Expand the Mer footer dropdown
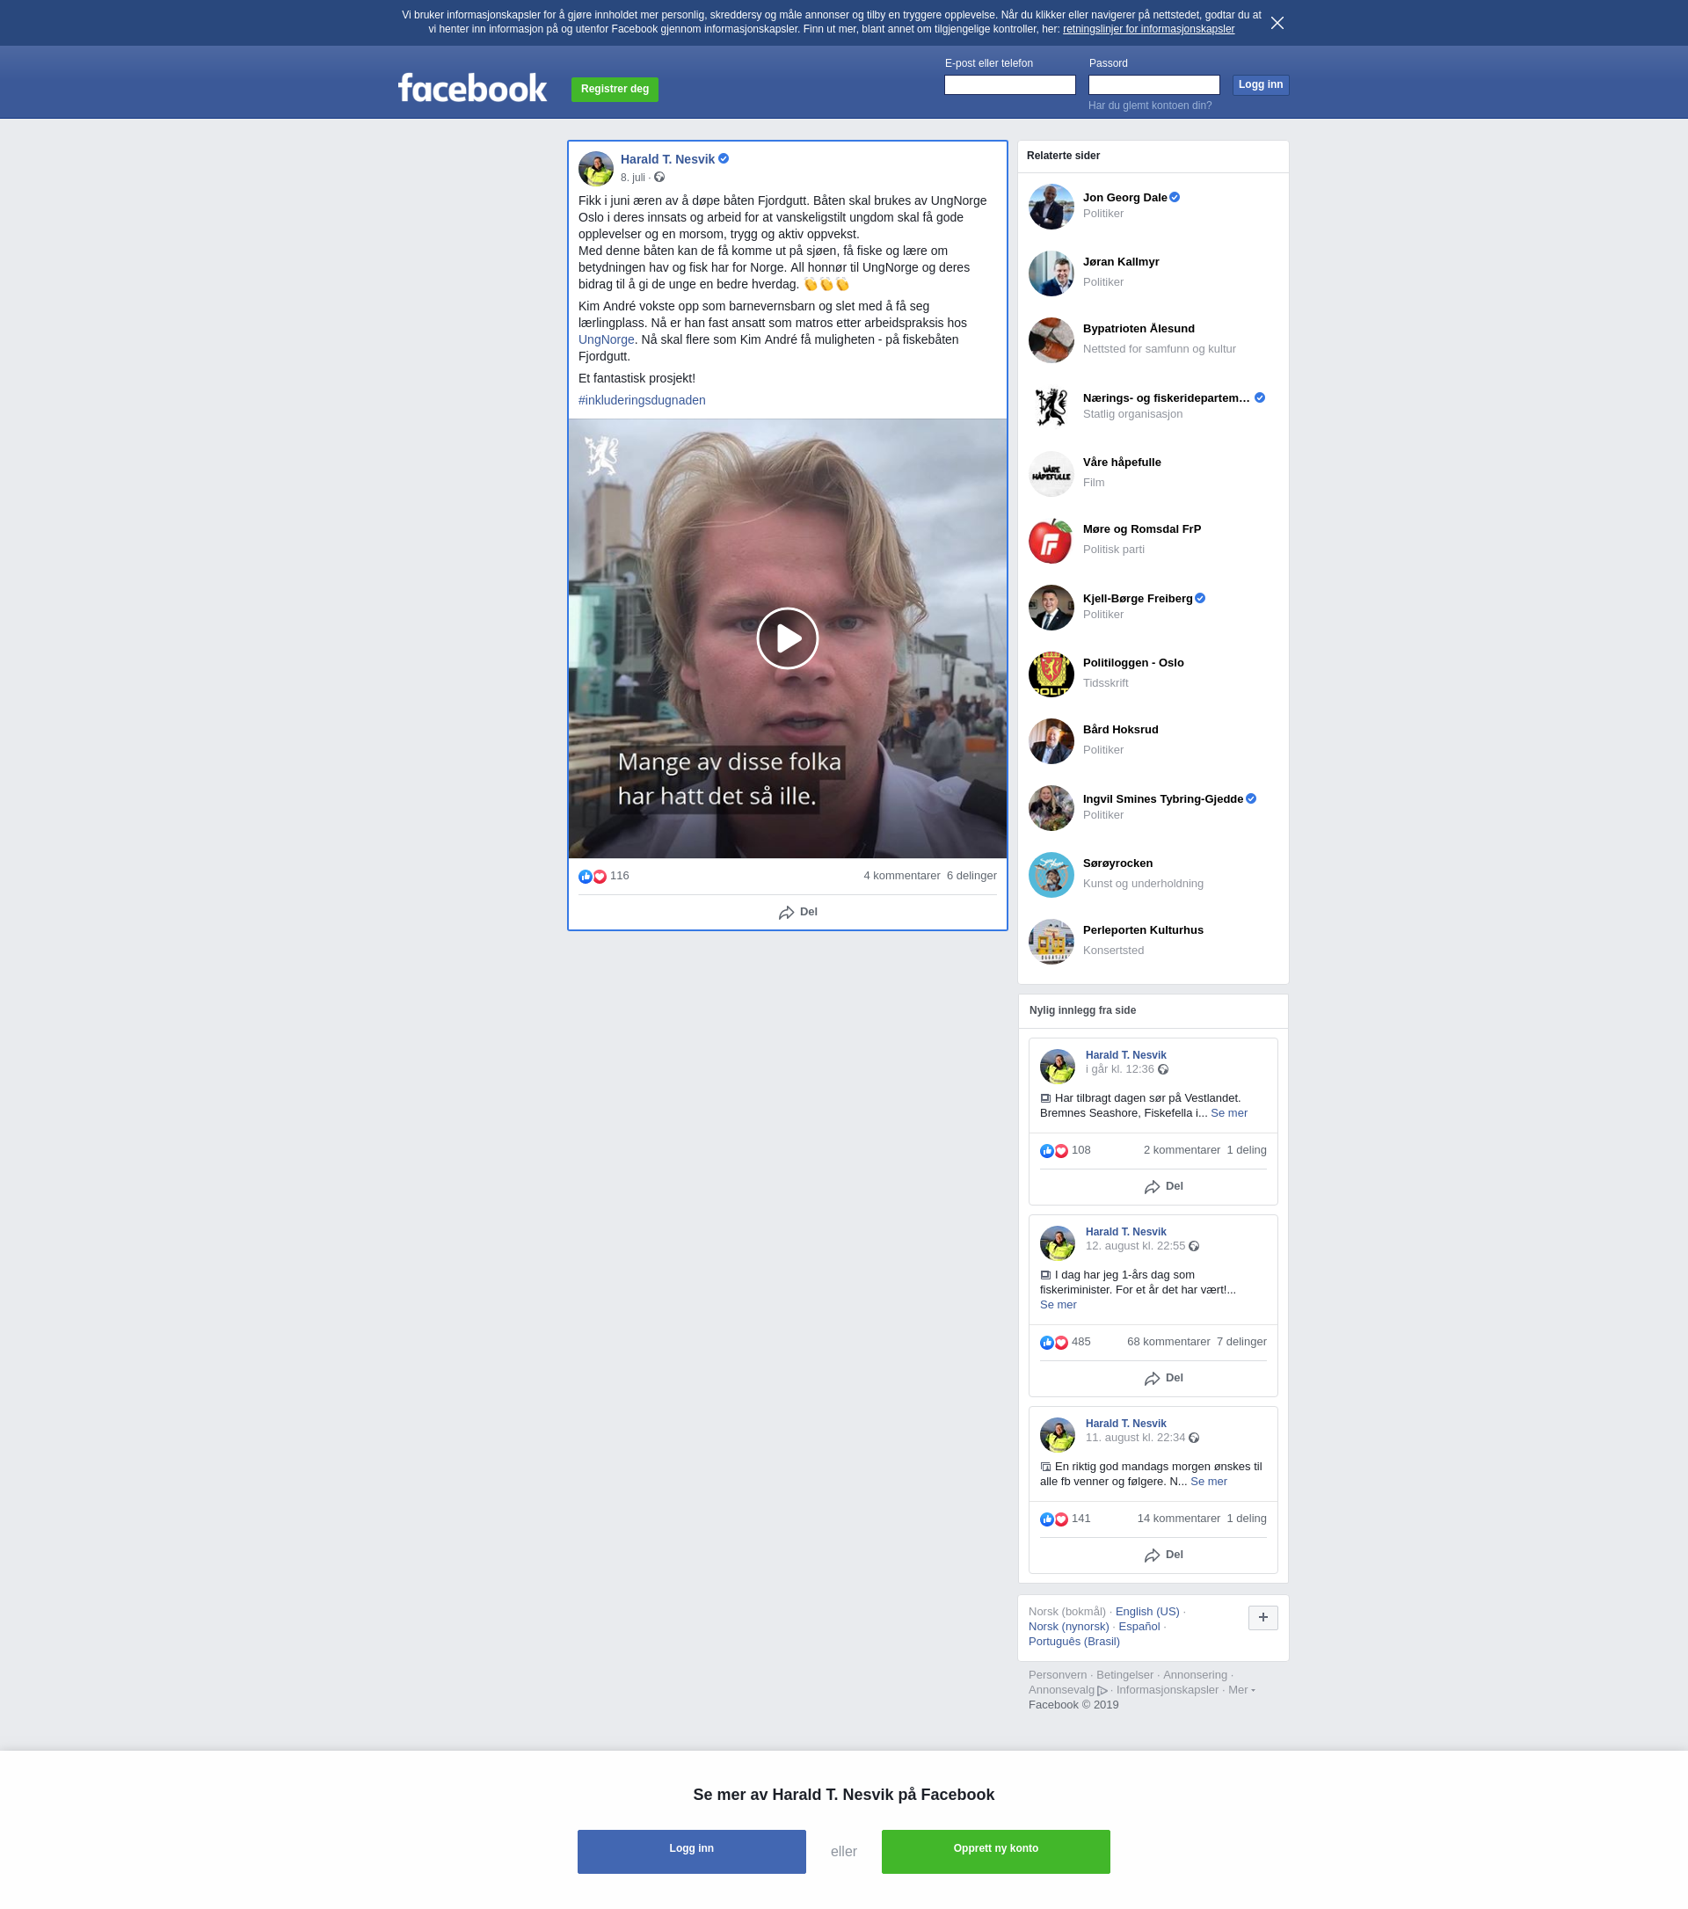 click(1241, 1689)
